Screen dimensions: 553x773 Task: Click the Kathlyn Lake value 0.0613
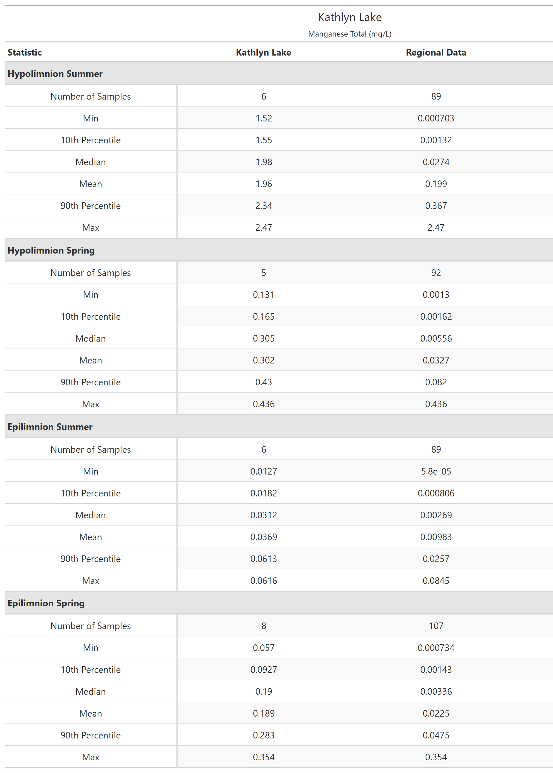[264, 559]
